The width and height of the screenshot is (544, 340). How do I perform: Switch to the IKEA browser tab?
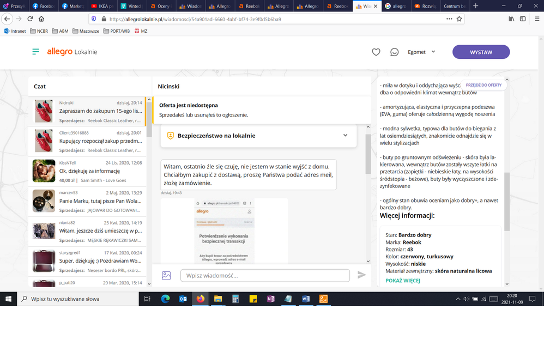tap(102, 6)
